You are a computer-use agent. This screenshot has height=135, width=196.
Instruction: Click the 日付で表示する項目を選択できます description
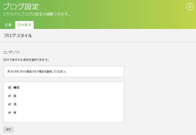pyautogui.click(x=26, y=60)
